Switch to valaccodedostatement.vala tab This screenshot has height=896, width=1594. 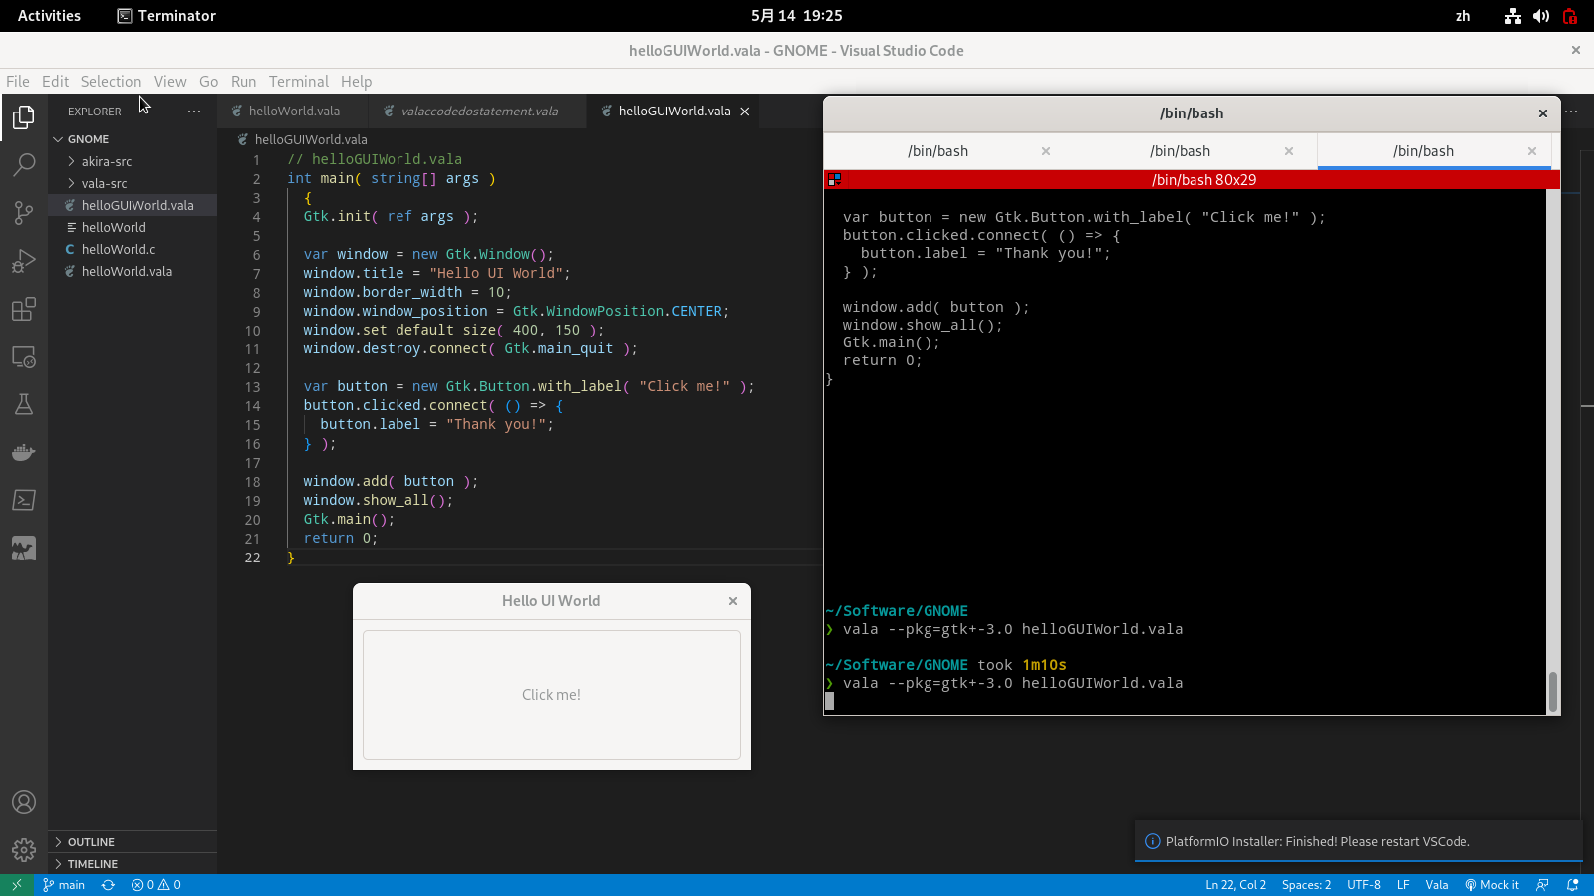(x=479, y=112)
